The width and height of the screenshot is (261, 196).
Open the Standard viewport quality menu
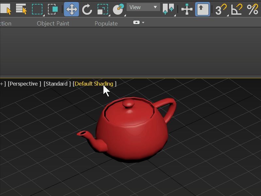[x=57, y=84]
